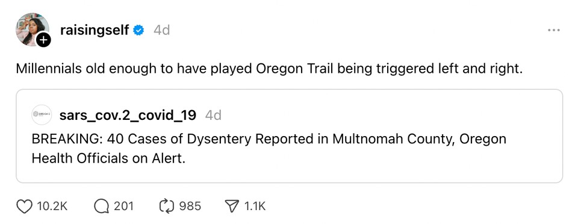This screenshot has height=224, width=578.
Task: Repost using the circular arrows icon
Action: [x=166, y=206]
